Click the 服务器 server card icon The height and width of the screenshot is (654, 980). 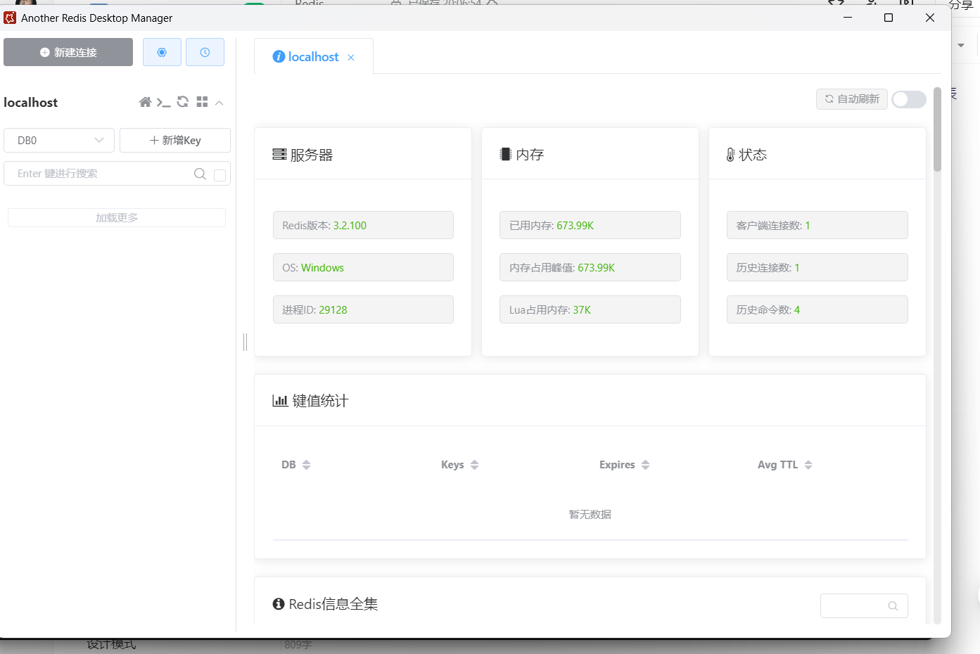click(279, 154)
